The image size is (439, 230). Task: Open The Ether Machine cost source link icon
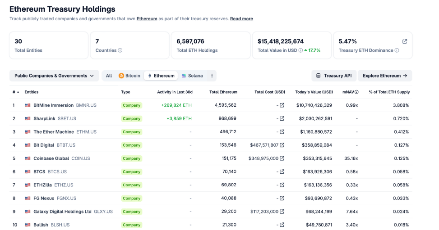[282, 131]
